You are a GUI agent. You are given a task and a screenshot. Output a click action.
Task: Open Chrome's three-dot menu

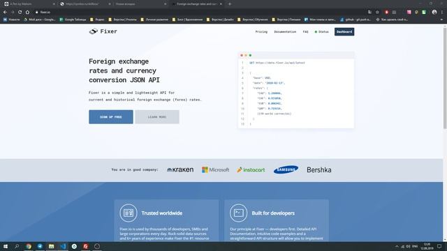click(x=442, y=13)
